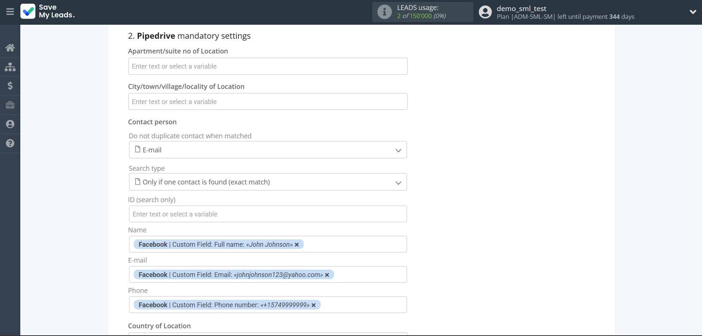The height and width of the screenshot is (336, 702).
Task: Remove the Facebook Full name variable chip
Action: pos(297,244)
